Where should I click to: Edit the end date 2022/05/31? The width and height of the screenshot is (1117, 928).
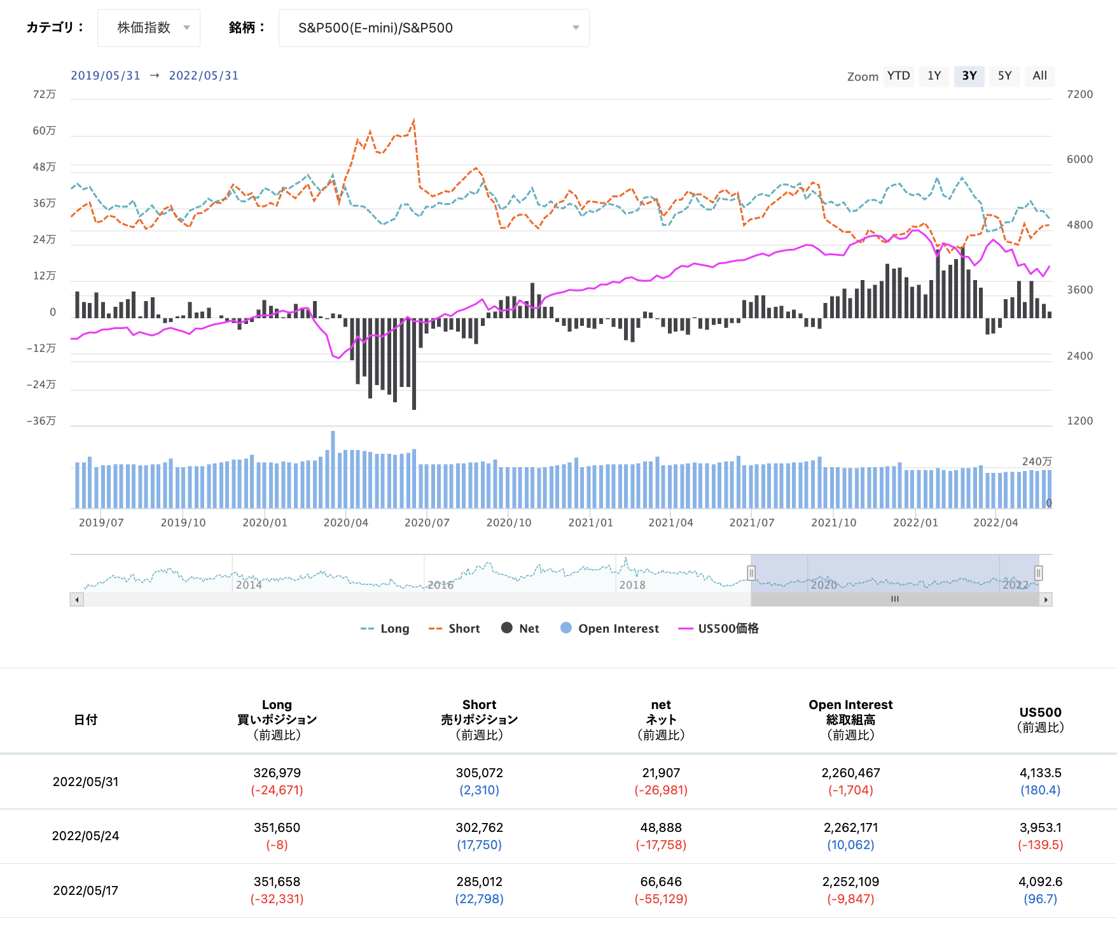point(204,76)
